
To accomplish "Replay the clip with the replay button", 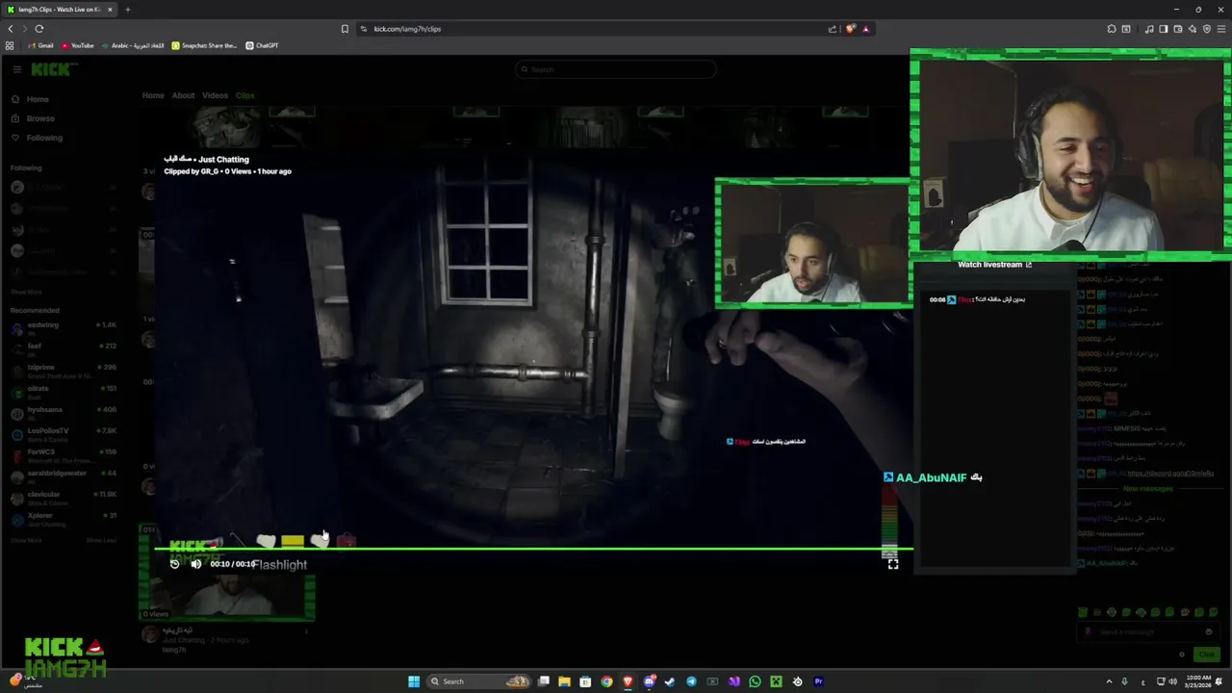I will [174, 564].
